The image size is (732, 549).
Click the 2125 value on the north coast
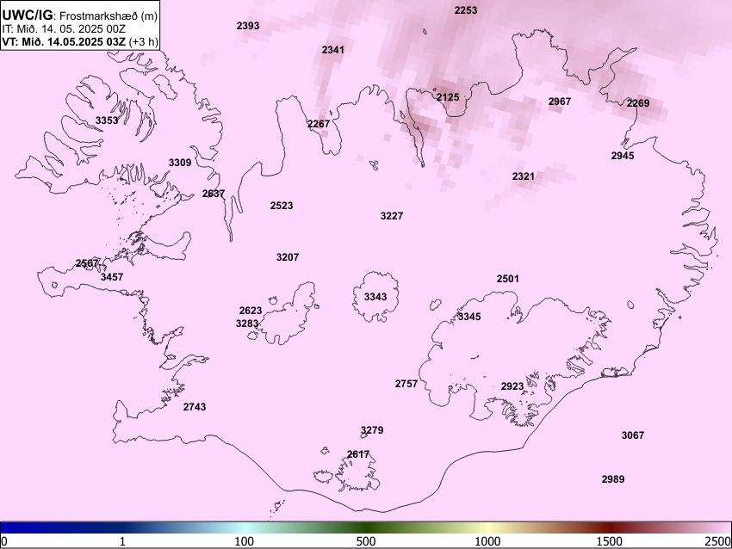coord(448,97)
